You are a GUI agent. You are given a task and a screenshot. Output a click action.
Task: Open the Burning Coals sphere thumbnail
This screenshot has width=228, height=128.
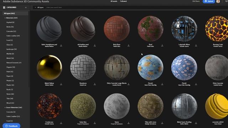(217, 29)
